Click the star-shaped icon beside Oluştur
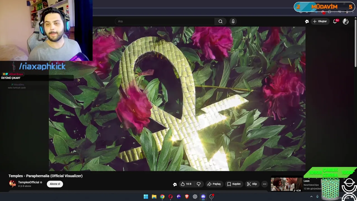 point(307,21)
